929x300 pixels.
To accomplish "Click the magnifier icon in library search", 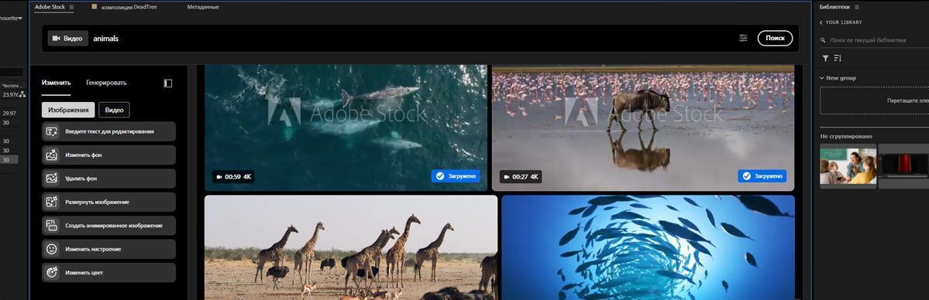I will coord(824,40).
